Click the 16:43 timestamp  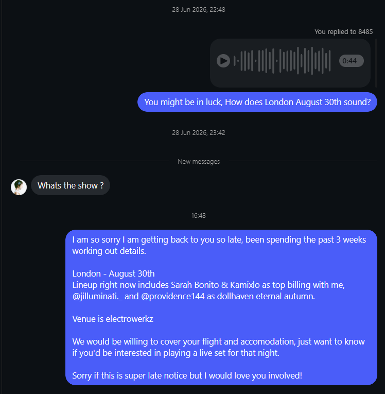198,216
